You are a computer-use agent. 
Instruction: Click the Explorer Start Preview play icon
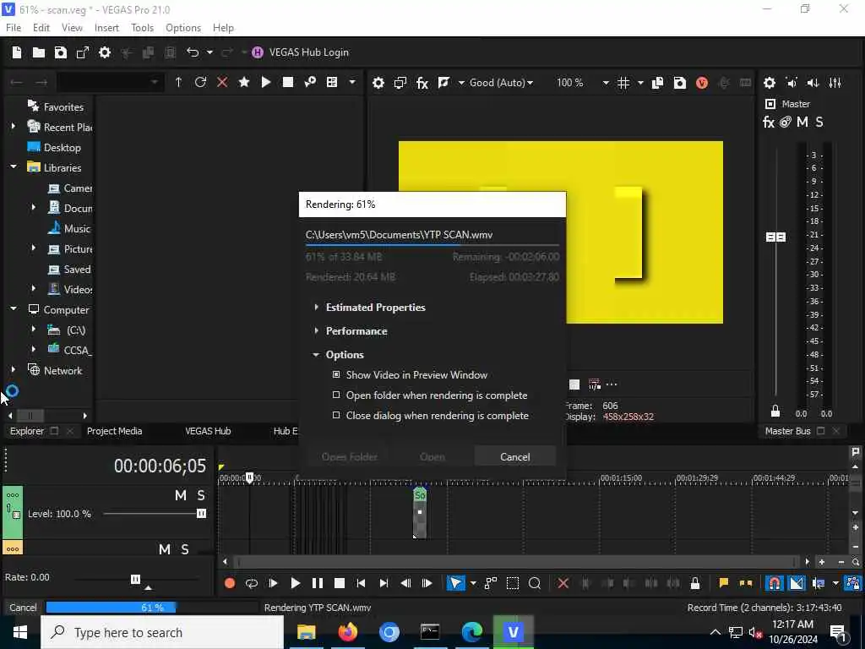266,82
